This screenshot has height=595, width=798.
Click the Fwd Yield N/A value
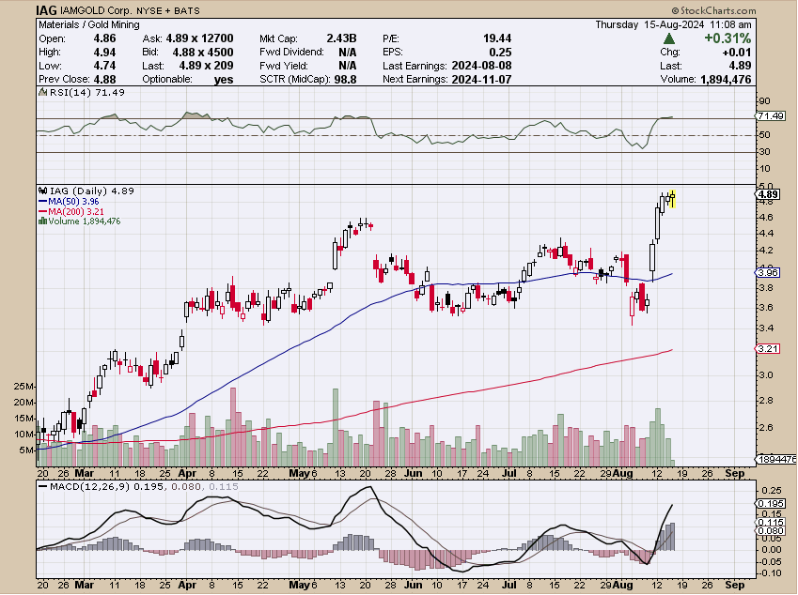(347, 66)
